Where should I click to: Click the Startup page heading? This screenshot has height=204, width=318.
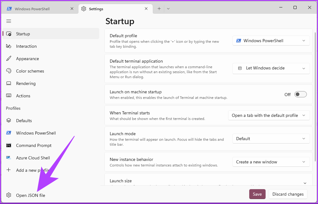tap(120, 21)
